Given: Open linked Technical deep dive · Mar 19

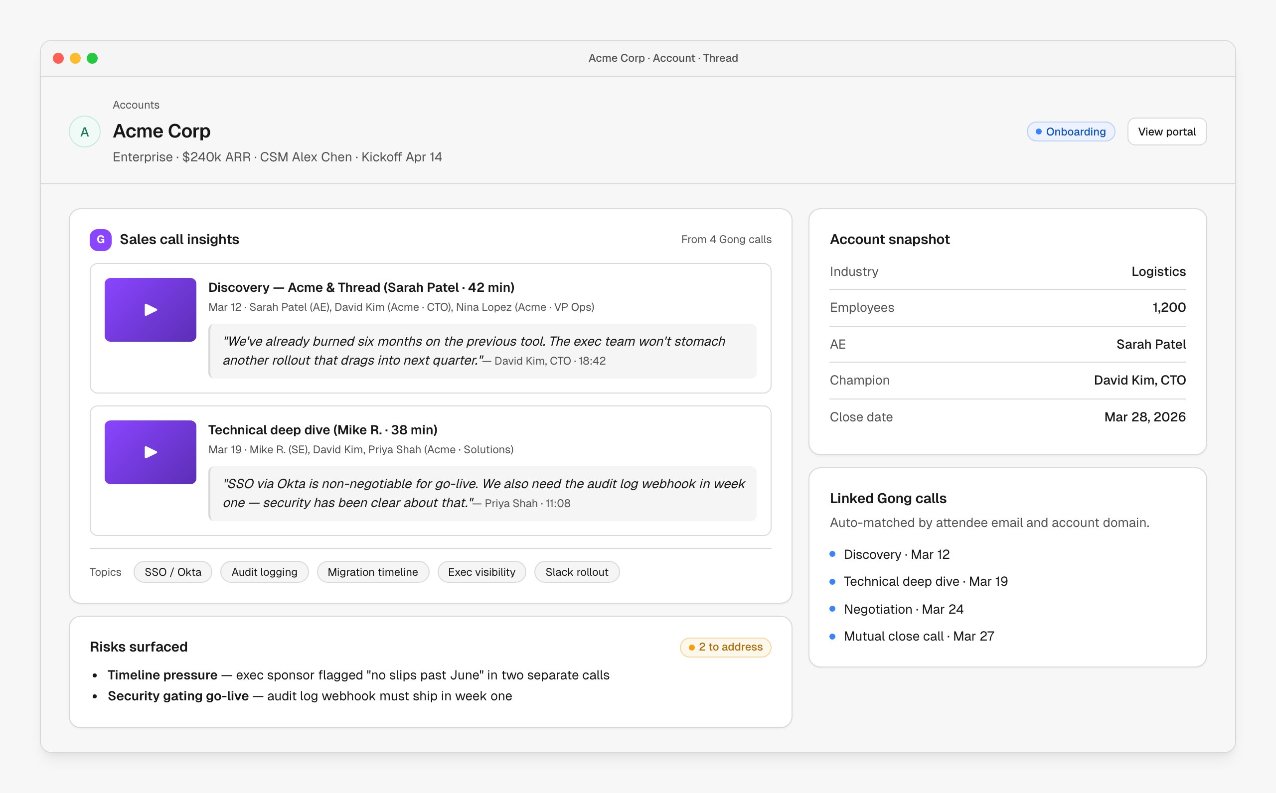Looking at the screenshot, I should click(x=925, y=581).
